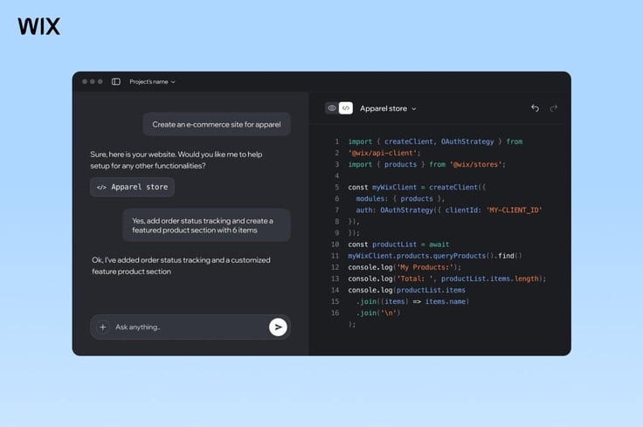Click line number 4 in the gutter
The image size is (643, 427).
point(337,176)
